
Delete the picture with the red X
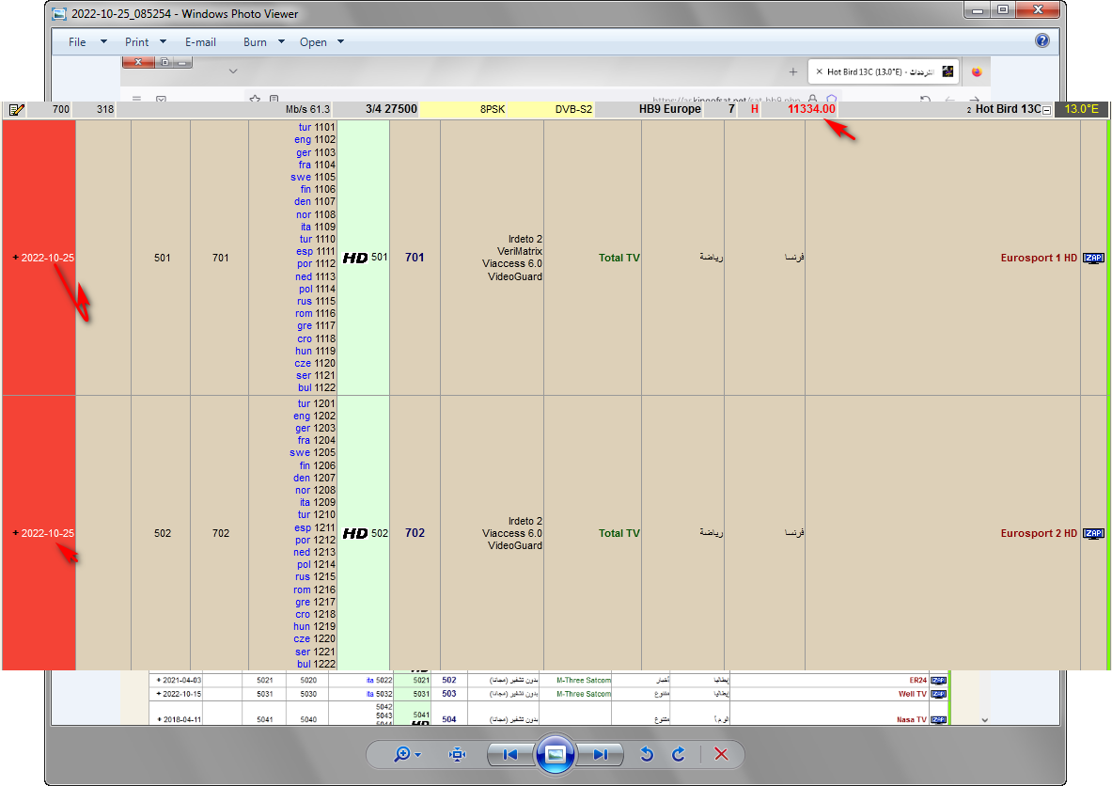coord(721,754)
